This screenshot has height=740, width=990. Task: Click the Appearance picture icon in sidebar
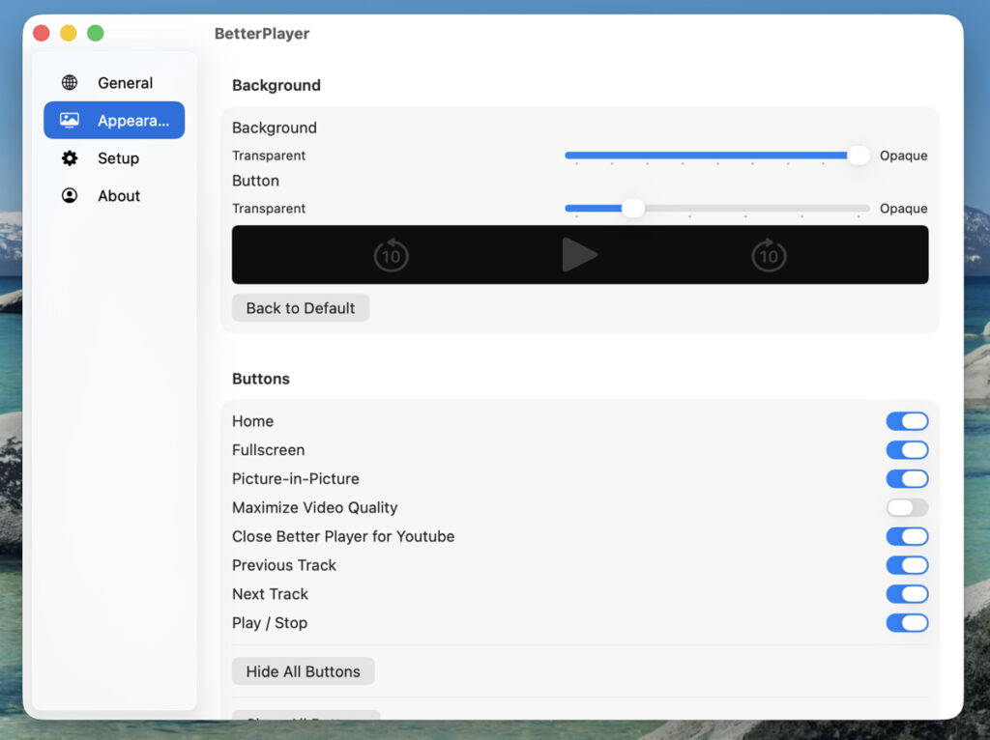pos(70,121)
